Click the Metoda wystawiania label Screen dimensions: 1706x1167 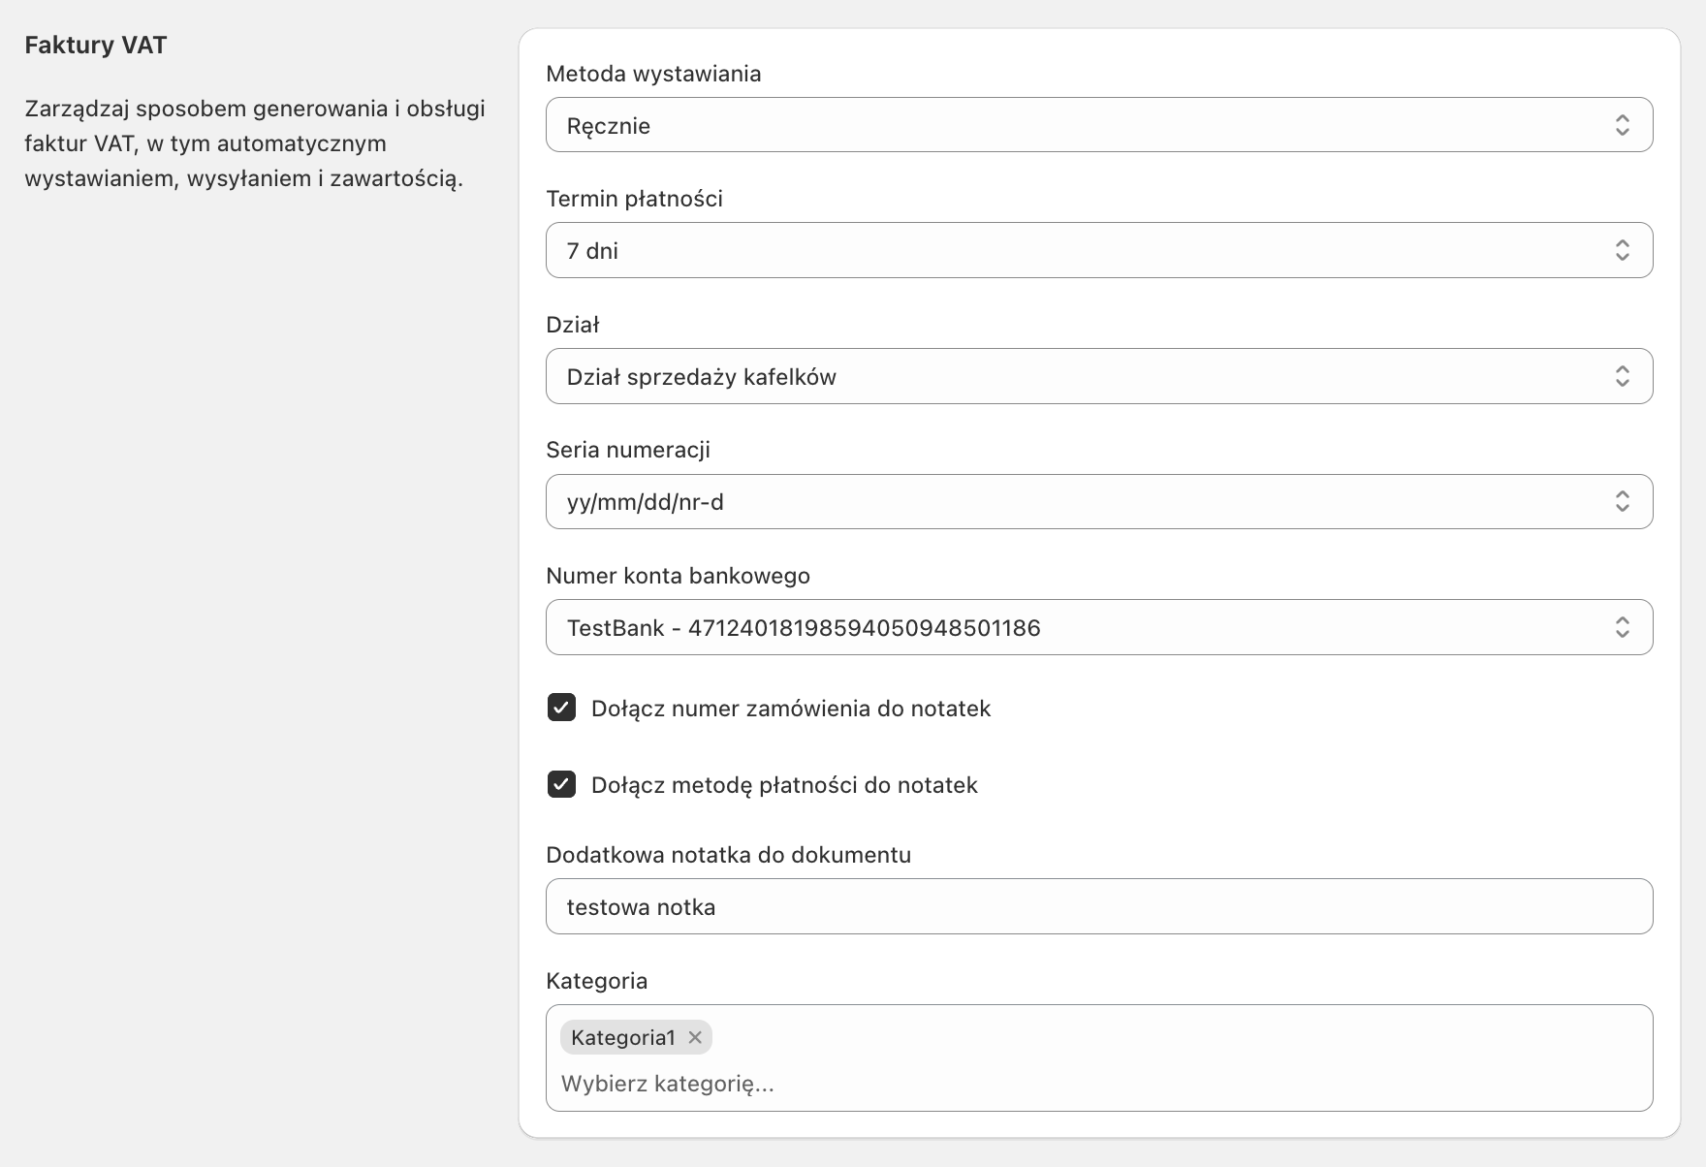point(653,74)
